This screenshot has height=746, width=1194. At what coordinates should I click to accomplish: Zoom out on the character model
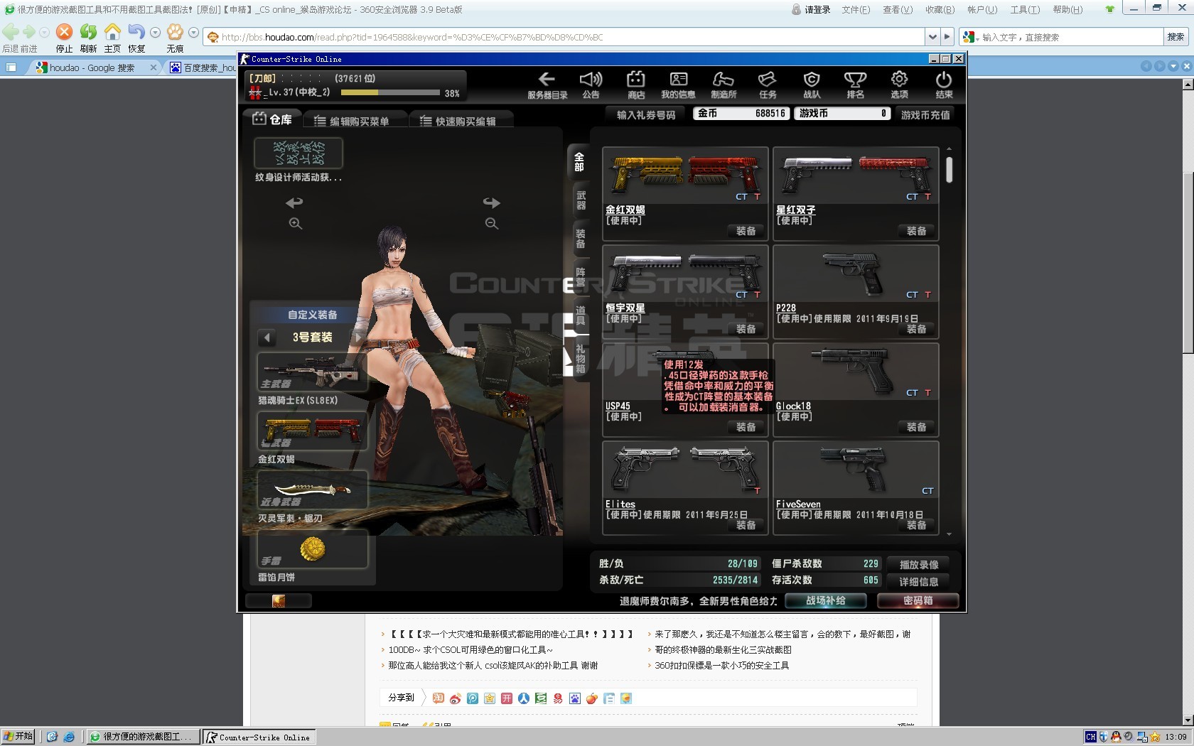(x=492, y=223)
